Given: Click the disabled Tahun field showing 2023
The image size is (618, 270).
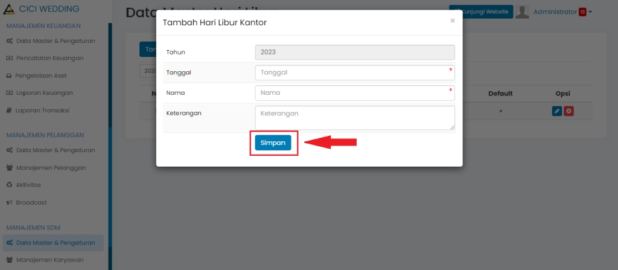Looking at the screenshot, I should tap(355, 53).
